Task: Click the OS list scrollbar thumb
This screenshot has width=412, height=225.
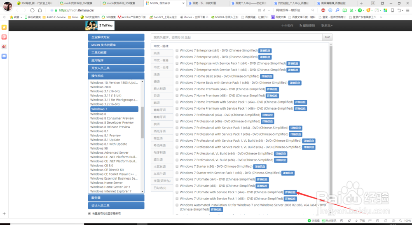Action: [143, 122]
